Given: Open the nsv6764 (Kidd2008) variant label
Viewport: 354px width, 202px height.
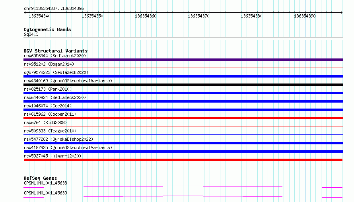Looking at the screenshot, I should 45,122.
